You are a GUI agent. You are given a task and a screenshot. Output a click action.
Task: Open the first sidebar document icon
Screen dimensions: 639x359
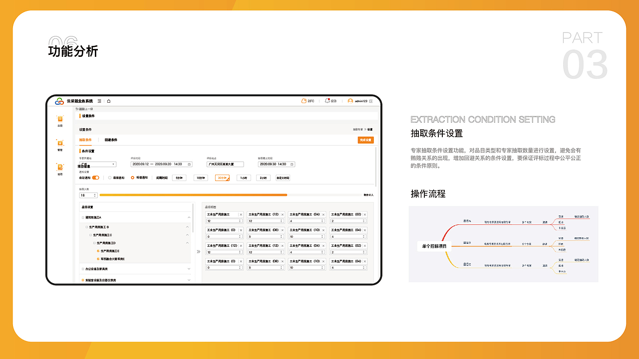click(60, 119)
